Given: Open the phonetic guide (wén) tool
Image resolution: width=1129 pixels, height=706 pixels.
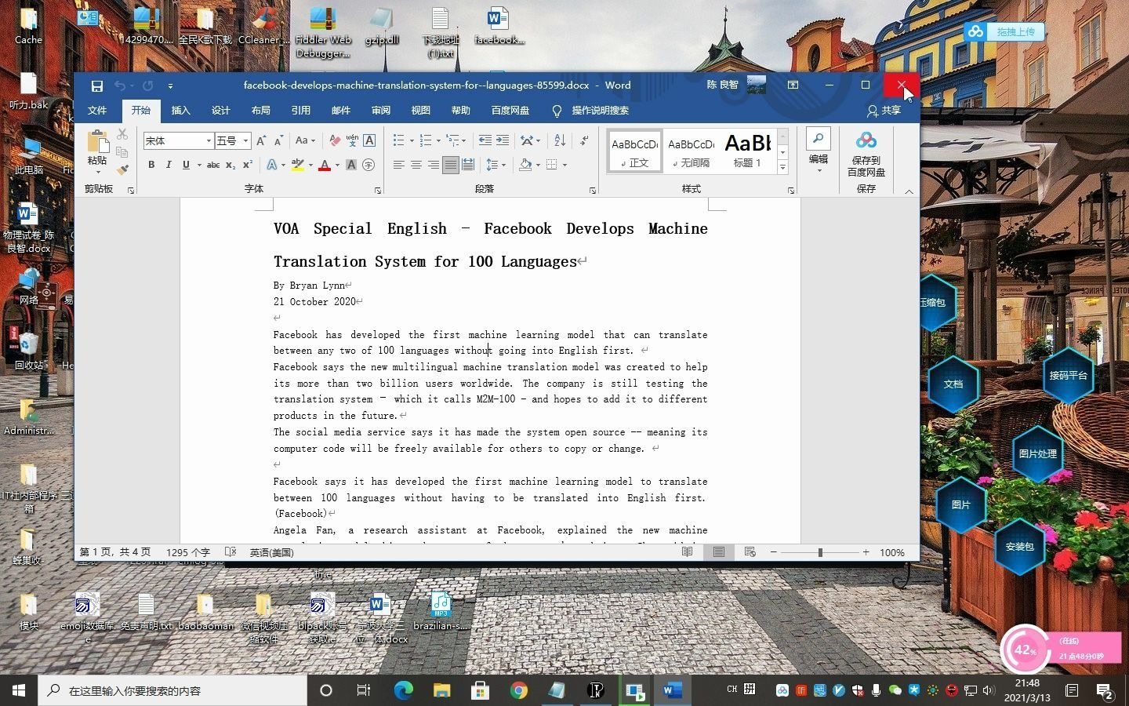Looking at the screenshot, I should tap(352, 140).
